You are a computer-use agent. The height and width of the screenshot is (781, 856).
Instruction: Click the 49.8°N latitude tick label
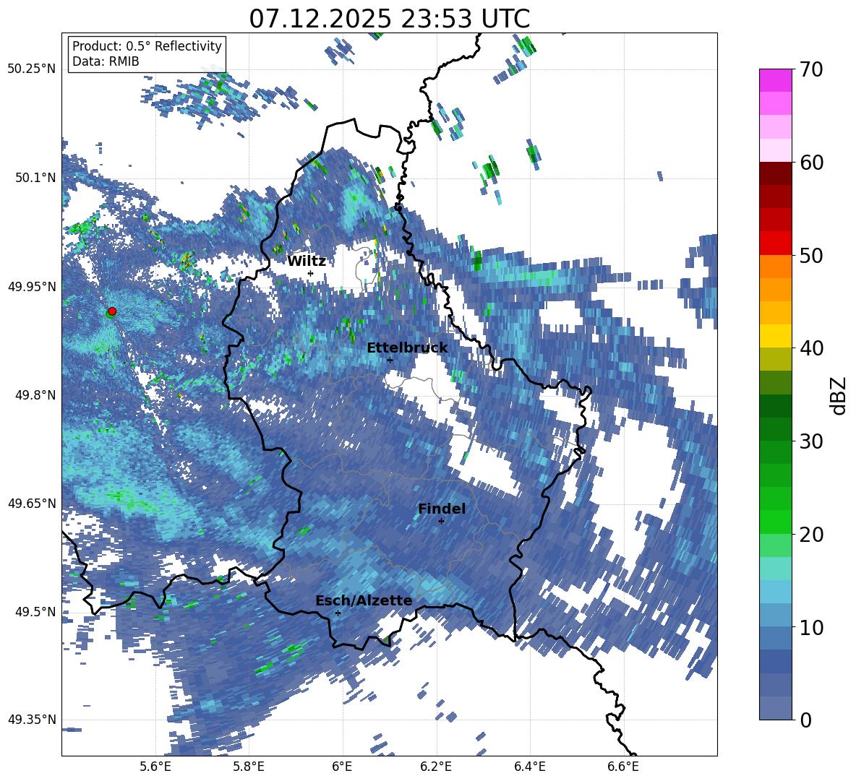[x=35, y=395]
